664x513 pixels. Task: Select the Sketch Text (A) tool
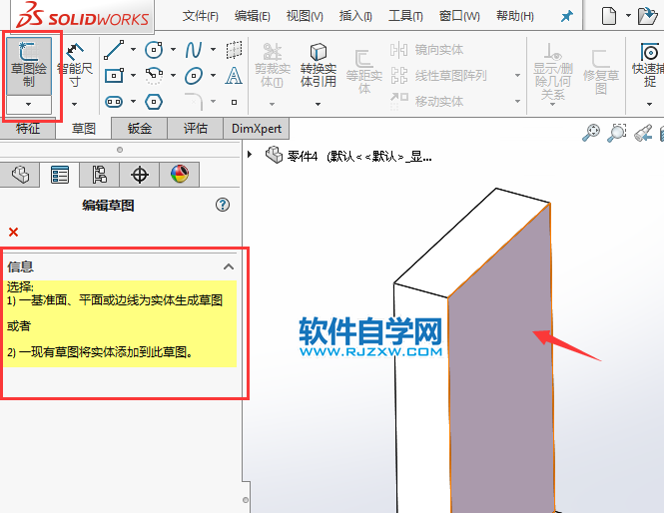[234, 76]
